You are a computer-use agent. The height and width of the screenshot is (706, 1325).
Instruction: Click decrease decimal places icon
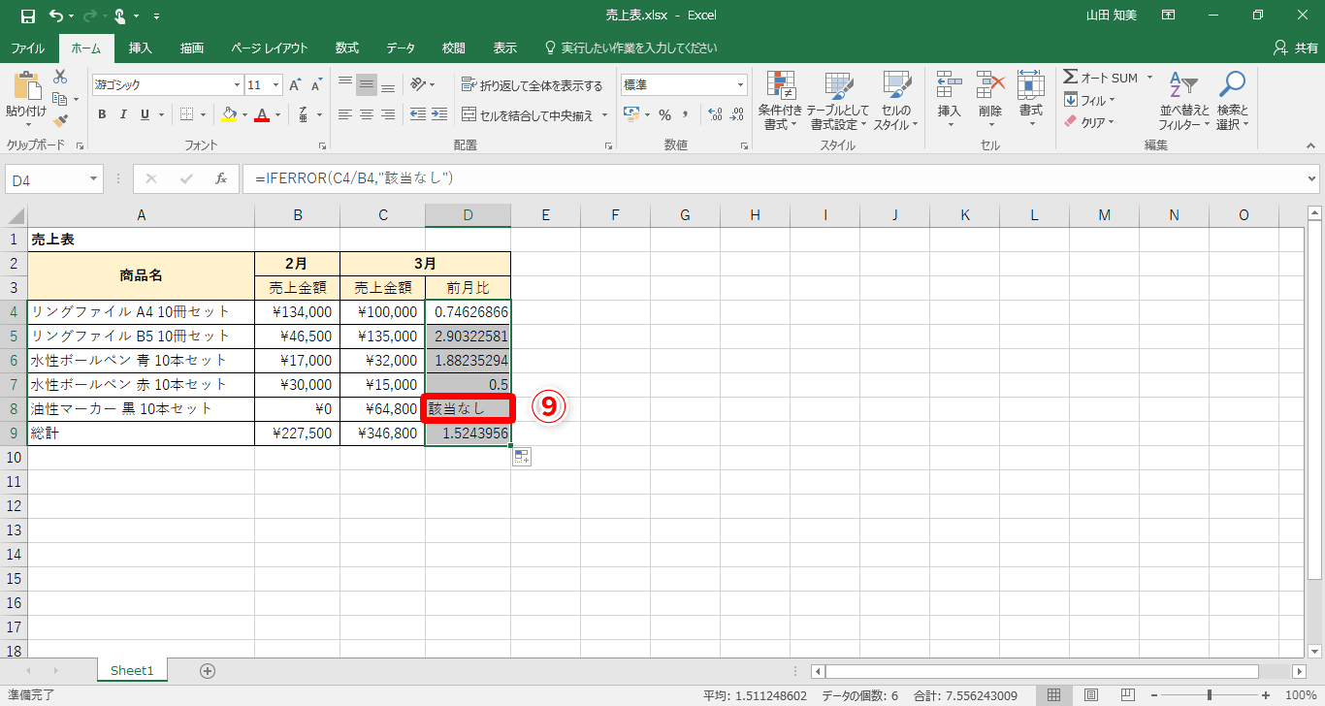click(736, 114)
